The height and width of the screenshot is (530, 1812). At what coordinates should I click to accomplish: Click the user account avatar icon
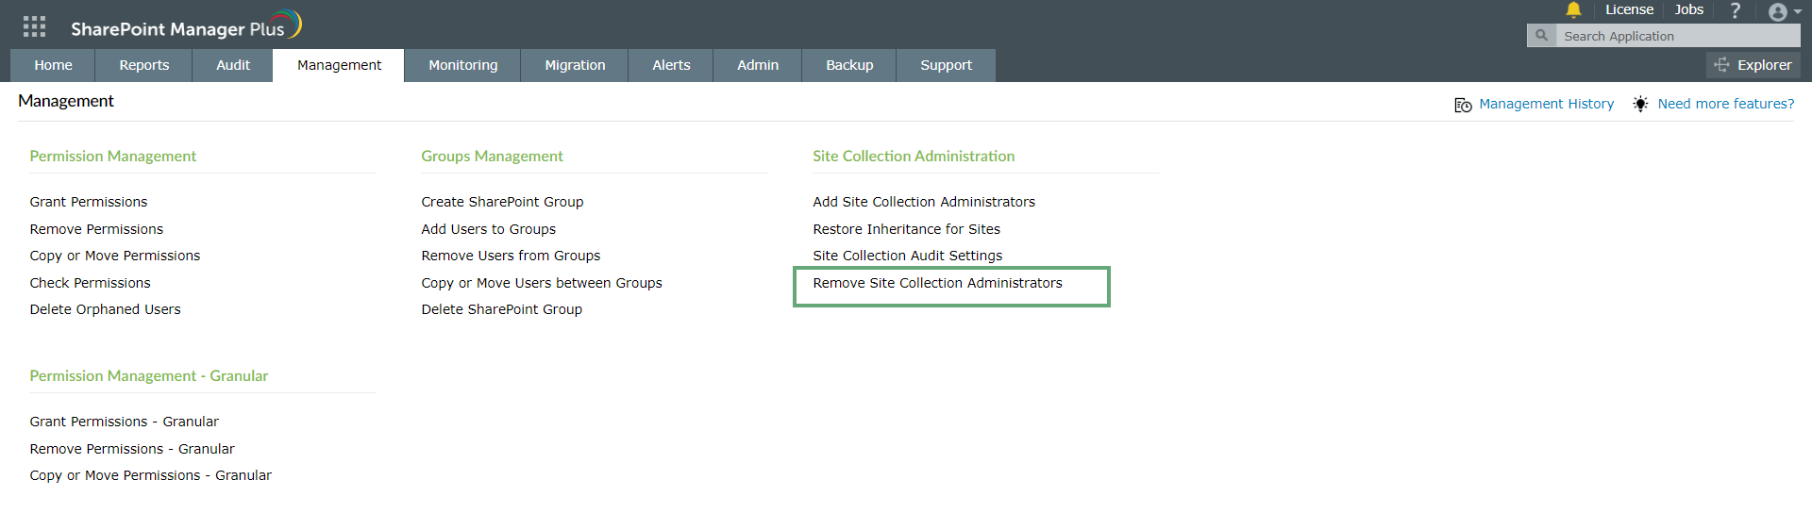point(1777,12)
